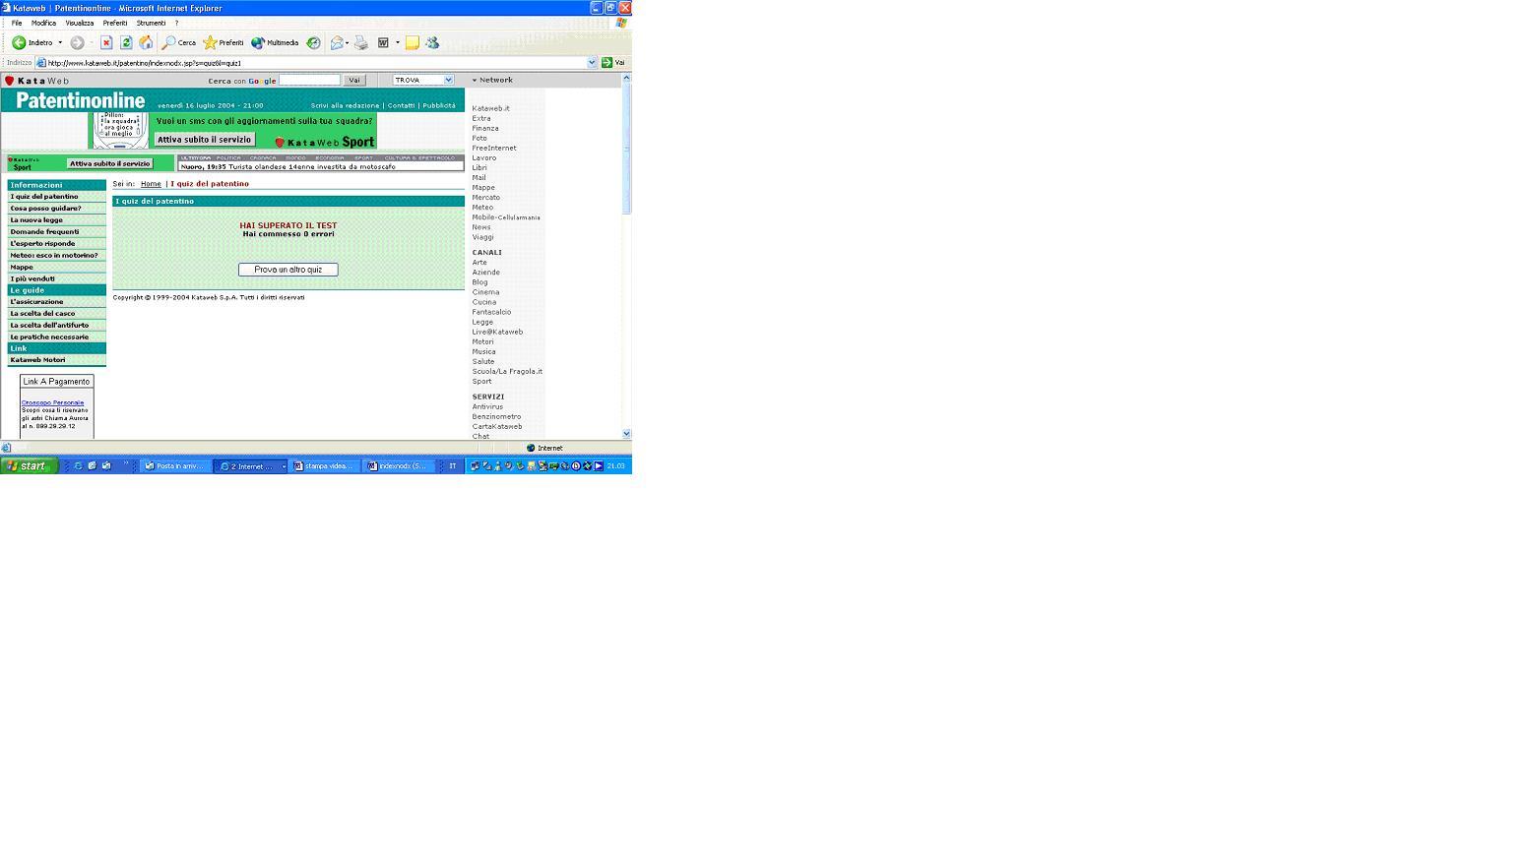Refresh the page with the green arrows icon
Screen dimensions: 1532x858
point(126,42)
